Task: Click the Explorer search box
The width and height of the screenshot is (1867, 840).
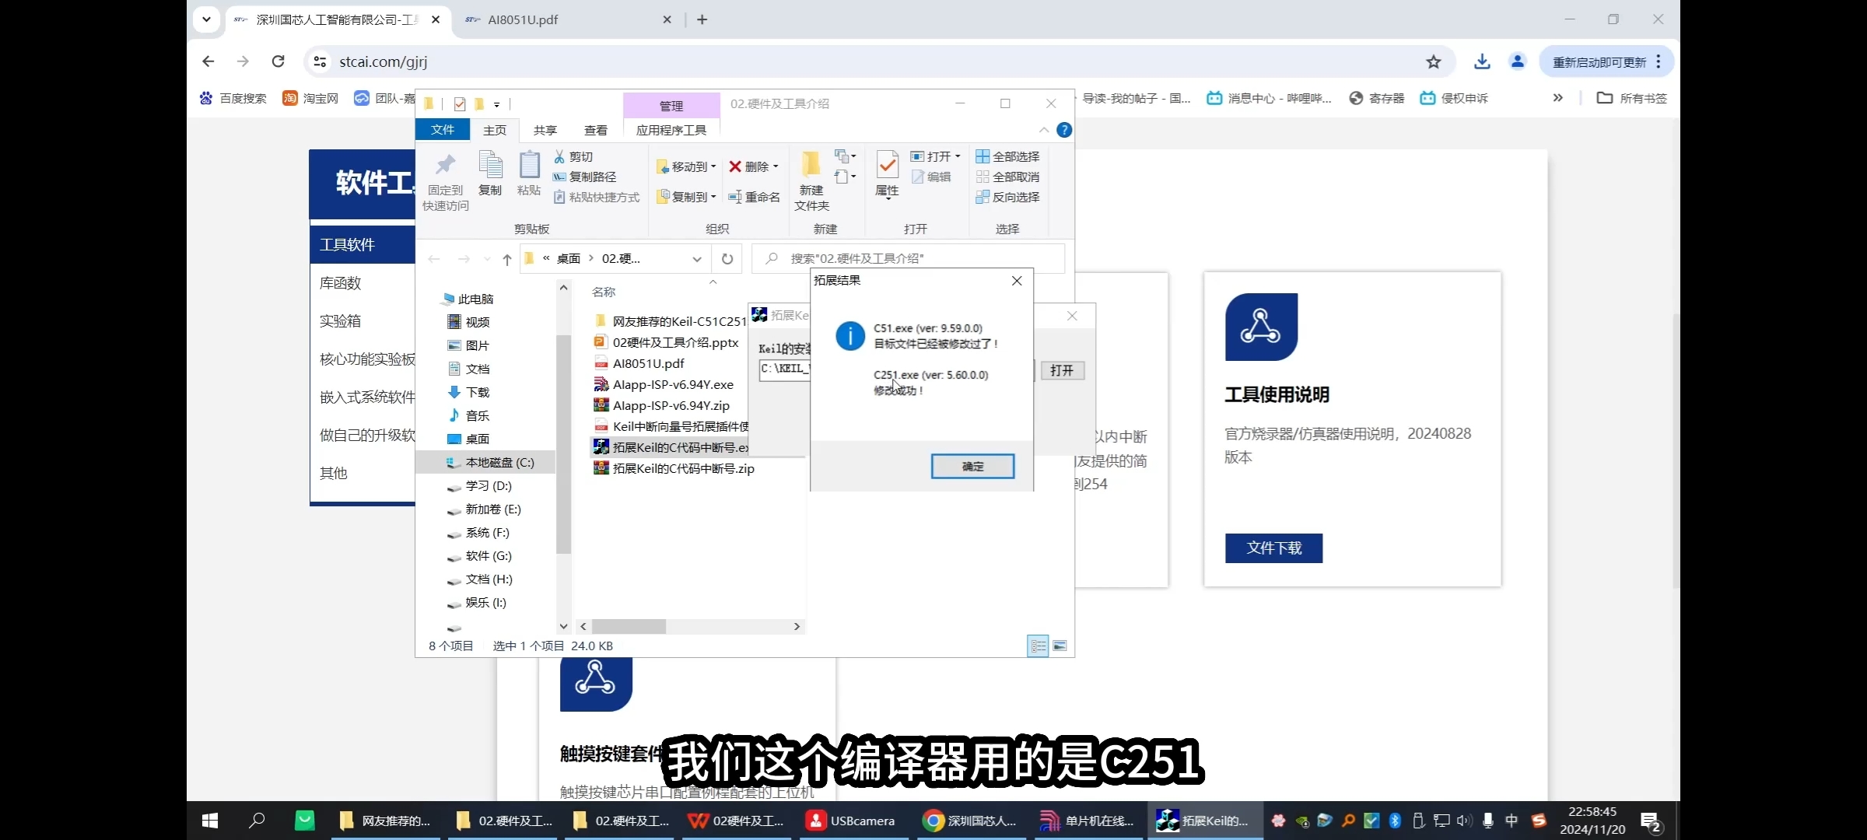Action: [909, 259]
